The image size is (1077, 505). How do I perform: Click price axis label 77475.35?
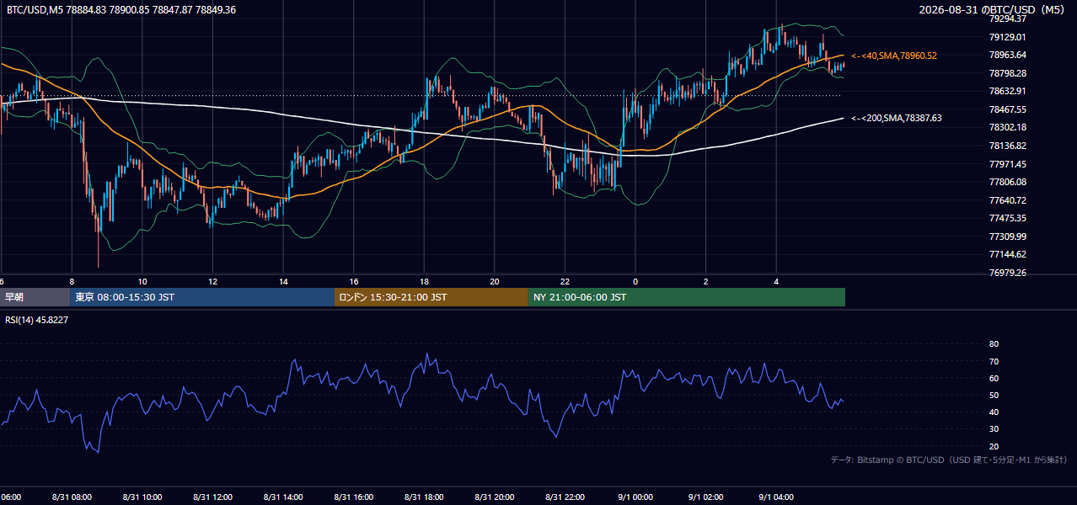1007,218
